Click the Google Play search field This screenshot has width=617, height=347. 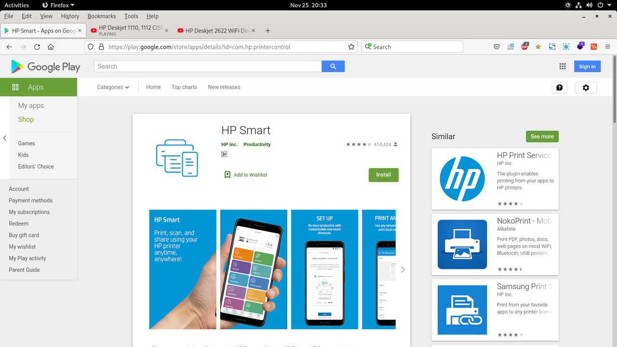click(208, 67)
